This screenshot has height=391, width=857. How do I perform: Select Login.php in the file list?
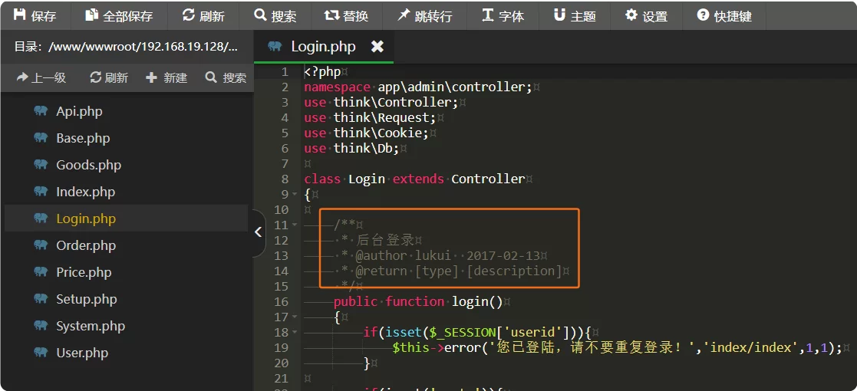point(127,219)
